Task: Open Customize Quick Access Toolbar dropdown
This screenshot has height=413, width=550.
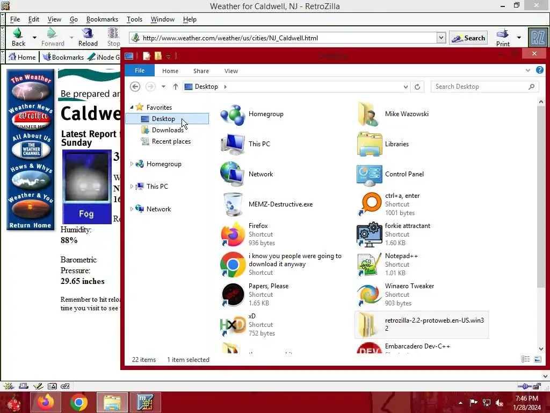Action: point(168,56)
